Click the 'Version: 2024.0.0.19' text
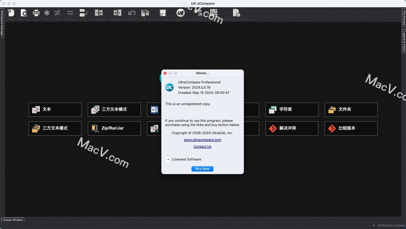Image resolution: width=406 pixels, height=229 pixels. click(x=194, y=87)
